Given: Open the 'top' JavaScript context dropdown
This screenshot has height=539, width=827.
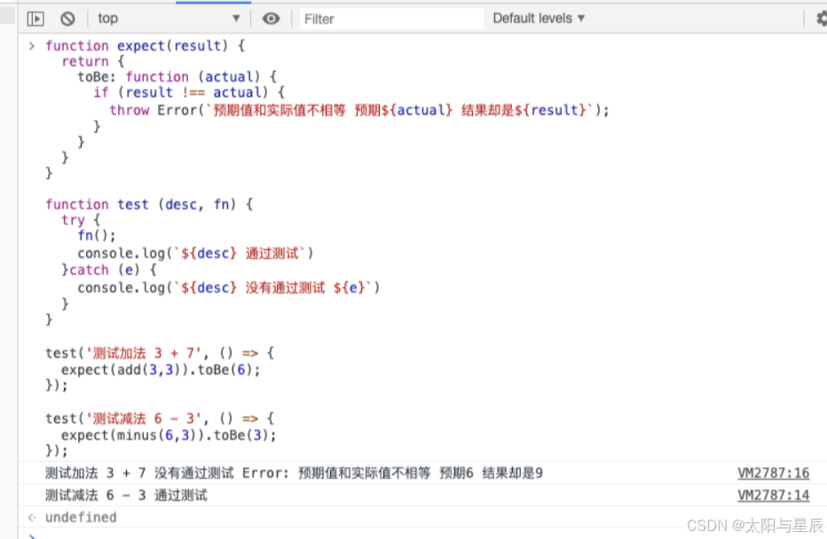Looking at the screenshot, I should click(169, 19).
